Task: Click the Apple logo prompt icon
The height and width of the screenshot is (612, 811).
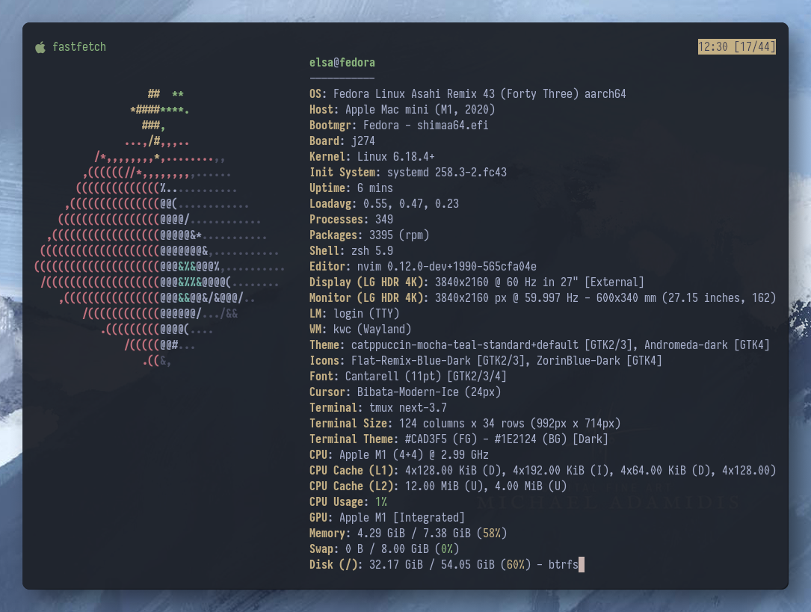Action: 40,48
